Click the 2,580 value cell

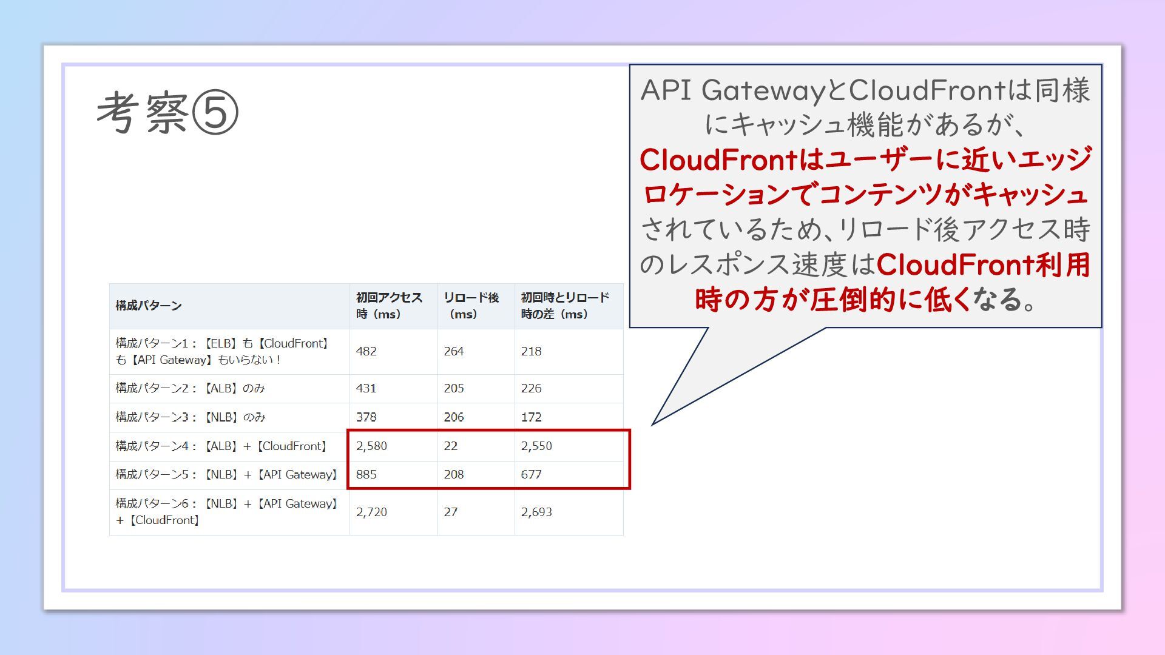[x=371, y=446]
